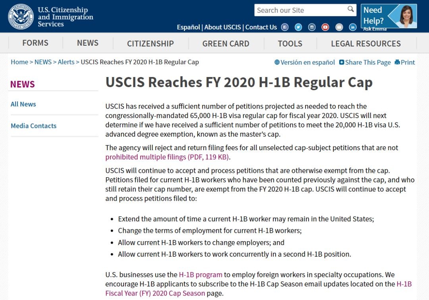Viewport: 429px width, 300px height.
Task: Go to Media Contacts in sidebar
Action: (x=33, y=126)
